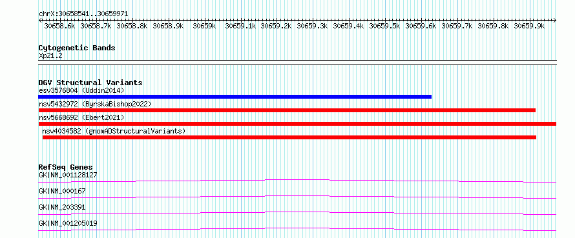Open the nsv5668692 (Ebert2021) label

click(x=82, y=117)
